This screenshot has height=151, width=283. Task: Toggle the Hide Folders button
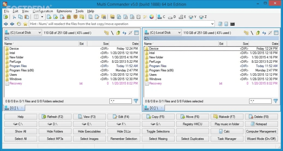click(55, 131)
